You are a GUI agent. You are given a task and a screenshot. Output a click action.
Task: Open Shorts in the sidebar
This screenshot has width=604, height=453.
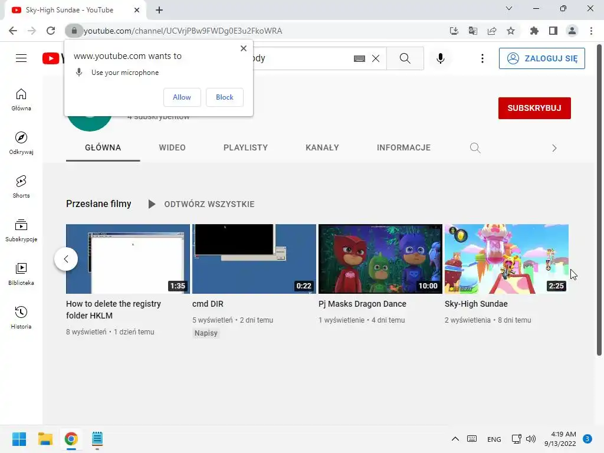tap(21, 187)
